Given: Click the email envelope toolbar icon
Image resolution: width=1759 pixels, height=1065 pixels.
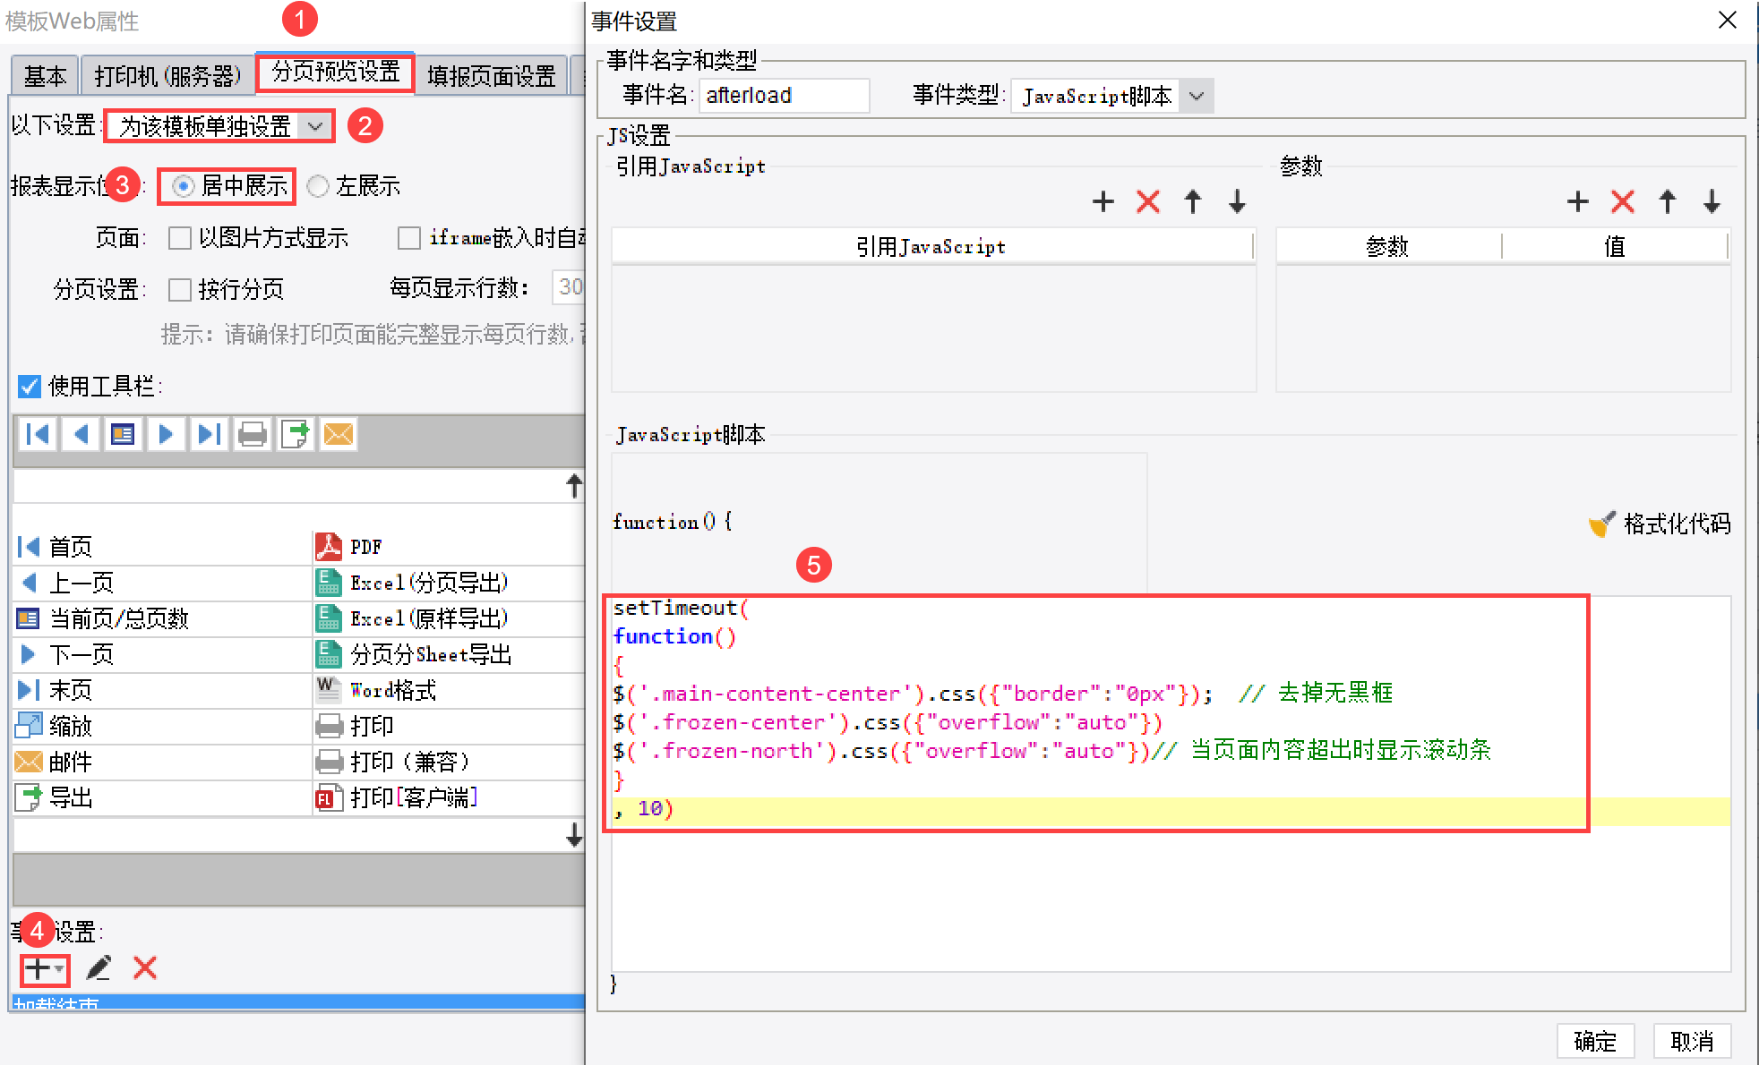Looking at the screenshot, I should (339, 435).
